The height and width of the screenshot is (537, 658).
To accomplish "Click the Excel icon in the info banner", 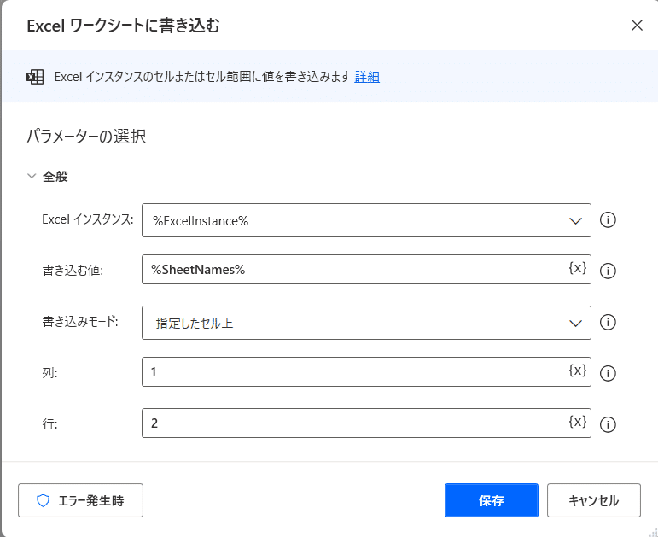I will click(35, 77).
